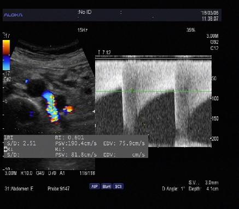Click the 31:Abdomen E preset label
Viewport: 239px width, 209px height.
19,189
